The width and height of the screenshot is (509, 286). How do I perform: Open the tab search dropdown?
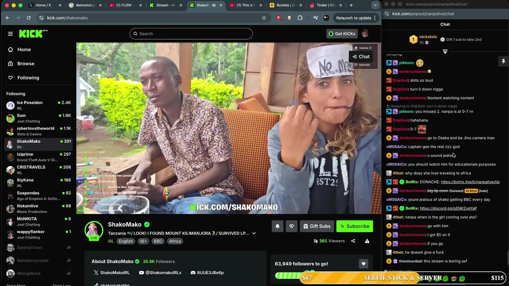pos(375,5)
